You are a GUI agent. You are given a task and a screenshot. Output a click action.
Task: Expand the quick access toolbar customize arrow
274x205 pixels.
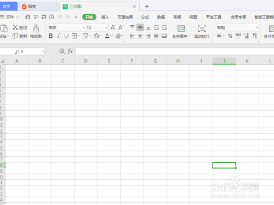click(76, 17)
